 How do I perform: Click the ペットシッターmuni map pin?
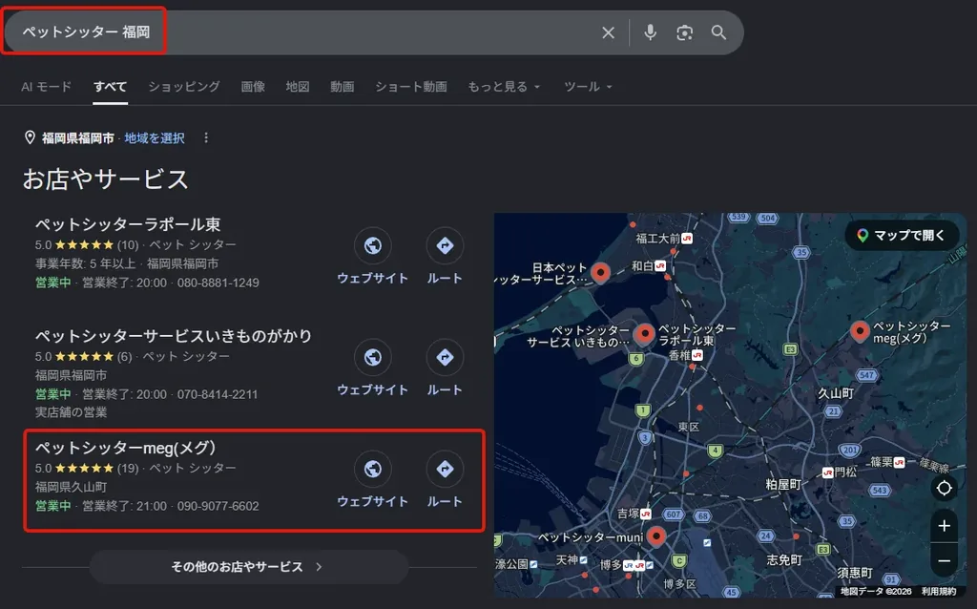[655, 536]
